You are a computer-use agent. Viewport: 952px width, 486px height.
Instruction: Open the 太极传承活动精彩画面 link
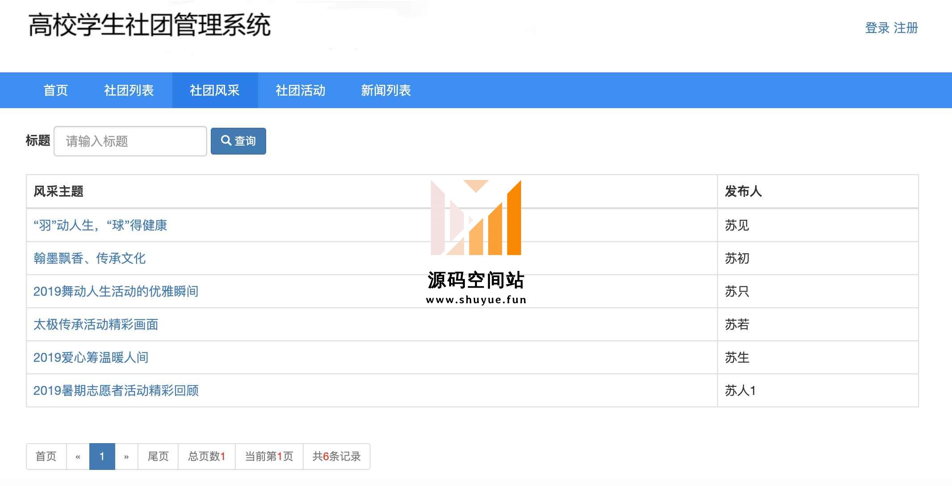[96, 324]
